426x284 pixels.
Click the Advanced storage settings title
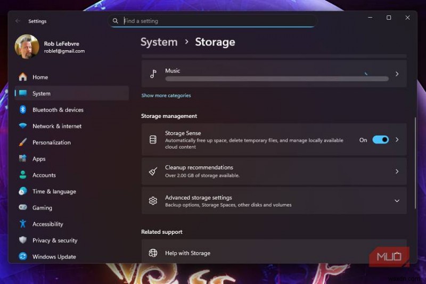tap(198, 198)
